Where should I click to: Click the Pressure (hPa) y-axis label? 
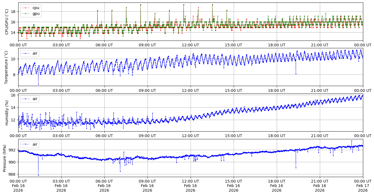(5, 158)
